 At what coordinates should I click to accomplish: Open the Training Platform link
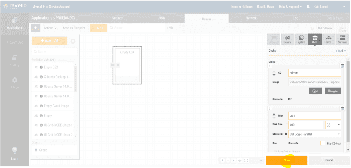[241, 7]
